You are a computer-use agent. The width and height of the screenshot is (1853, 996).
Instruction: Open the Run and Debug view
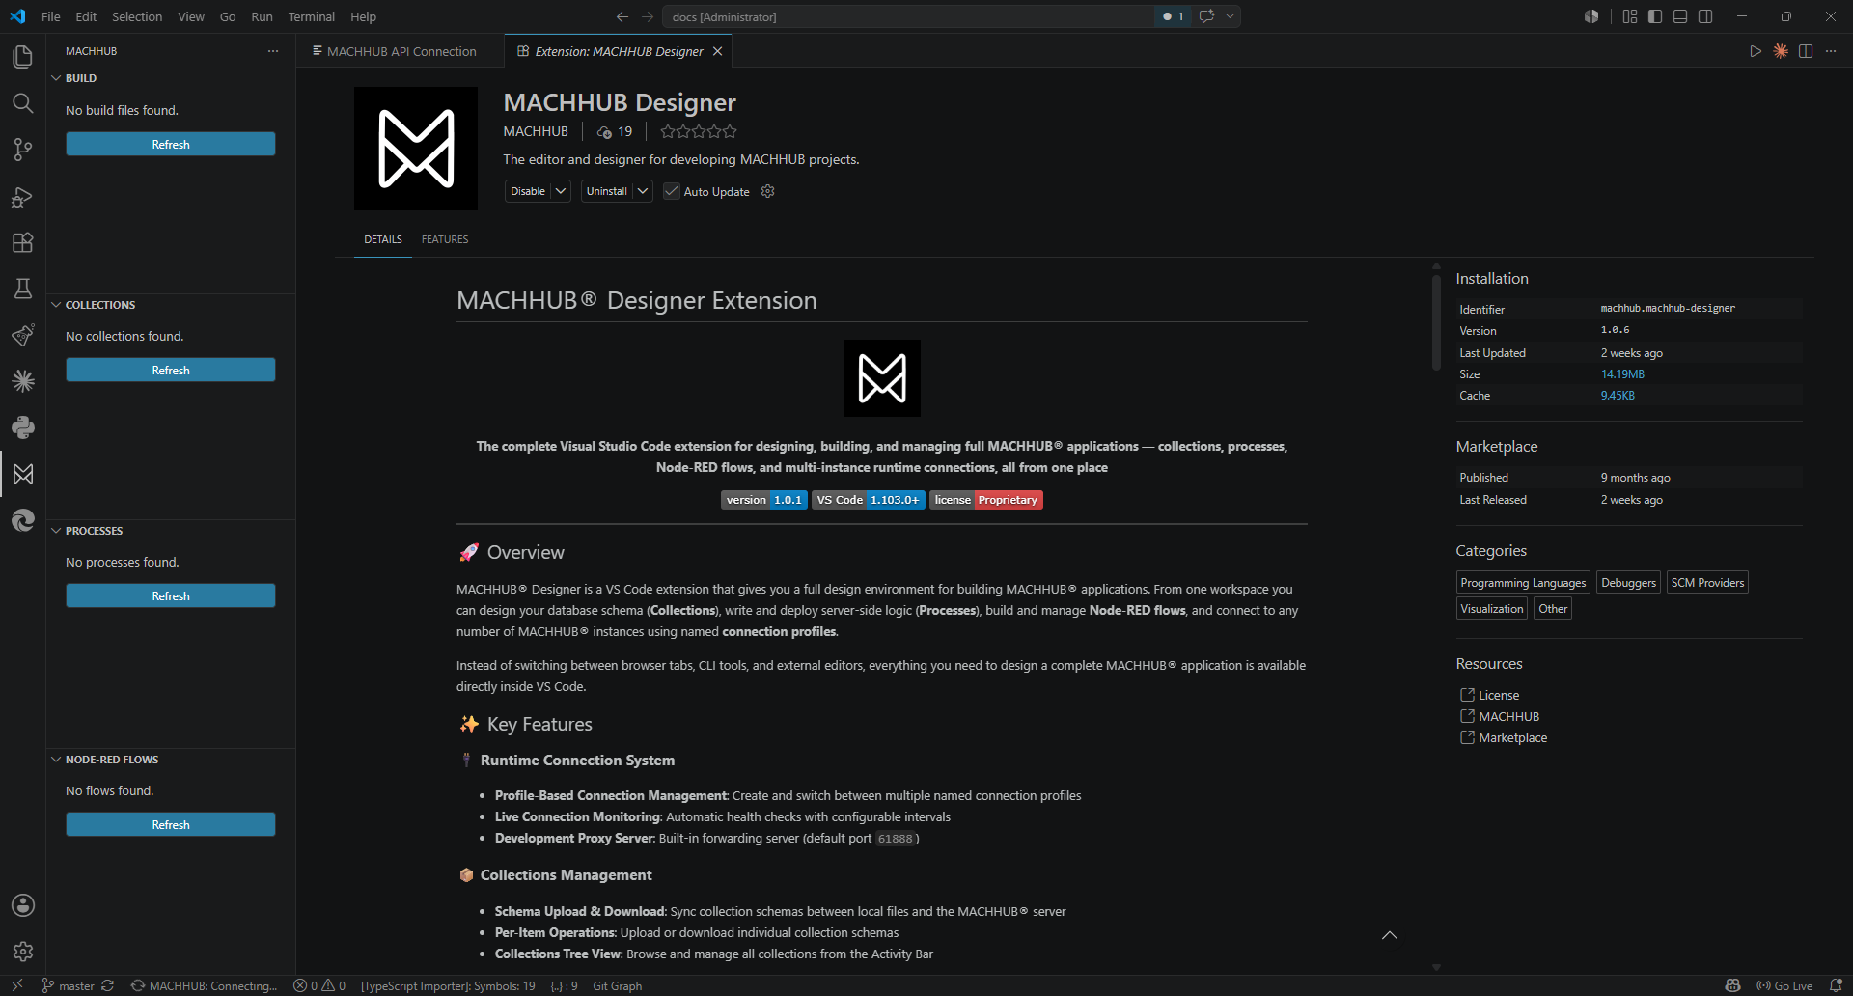[x=22, y=196]
